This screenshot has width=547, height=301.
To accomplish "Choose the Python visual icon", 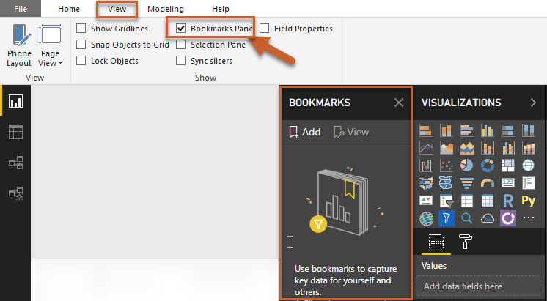I will pos(528,200).
